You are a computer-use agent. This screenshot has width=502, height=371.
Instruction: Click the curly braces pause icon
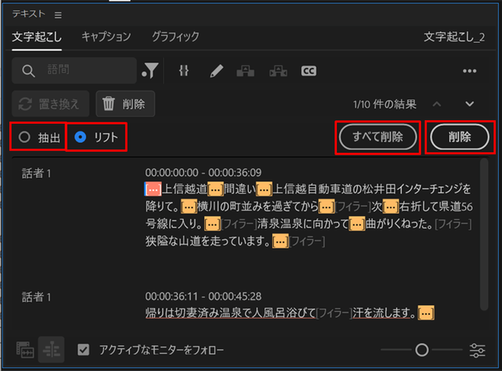(184, 71)
